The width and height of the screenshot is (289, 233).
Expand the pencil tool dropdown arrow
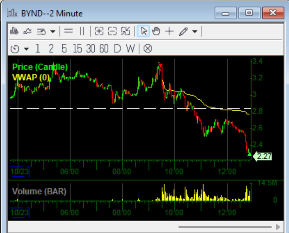[x=195, y=32]
